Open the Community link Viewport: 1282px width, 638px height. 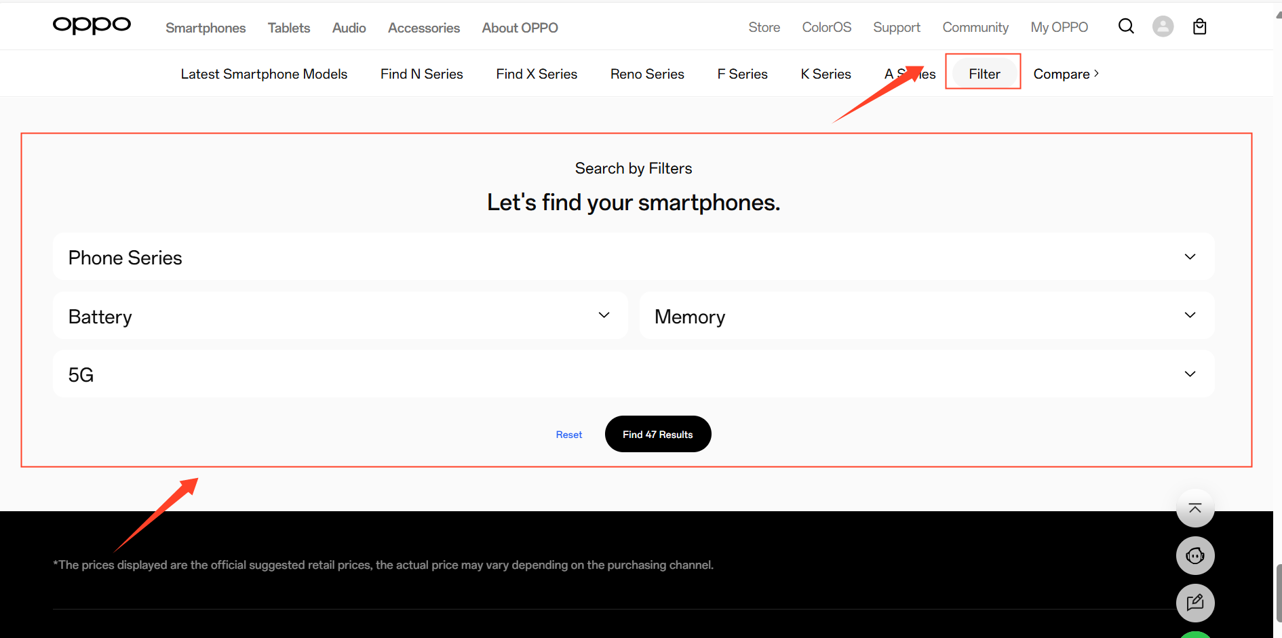(x=975, y=28)
